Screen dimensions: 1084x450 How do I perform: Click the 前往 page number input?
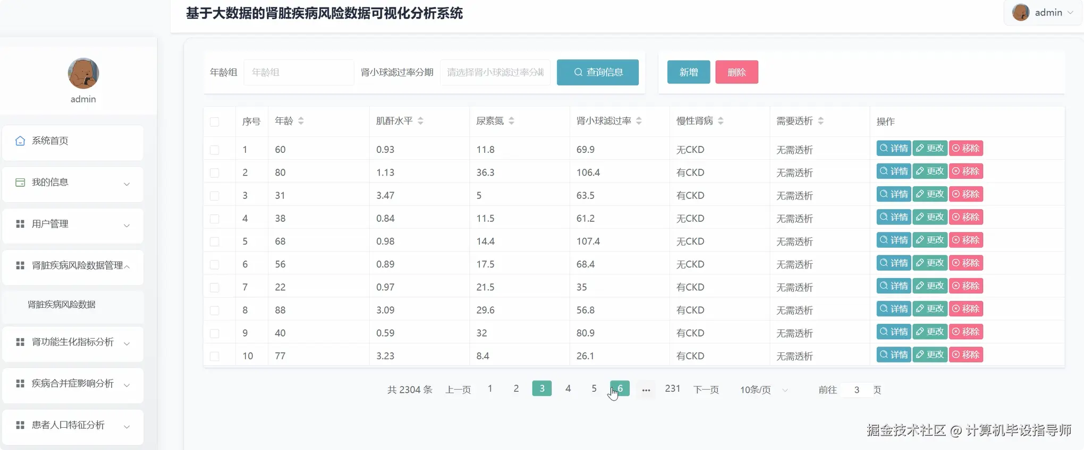tap(857, 390)
